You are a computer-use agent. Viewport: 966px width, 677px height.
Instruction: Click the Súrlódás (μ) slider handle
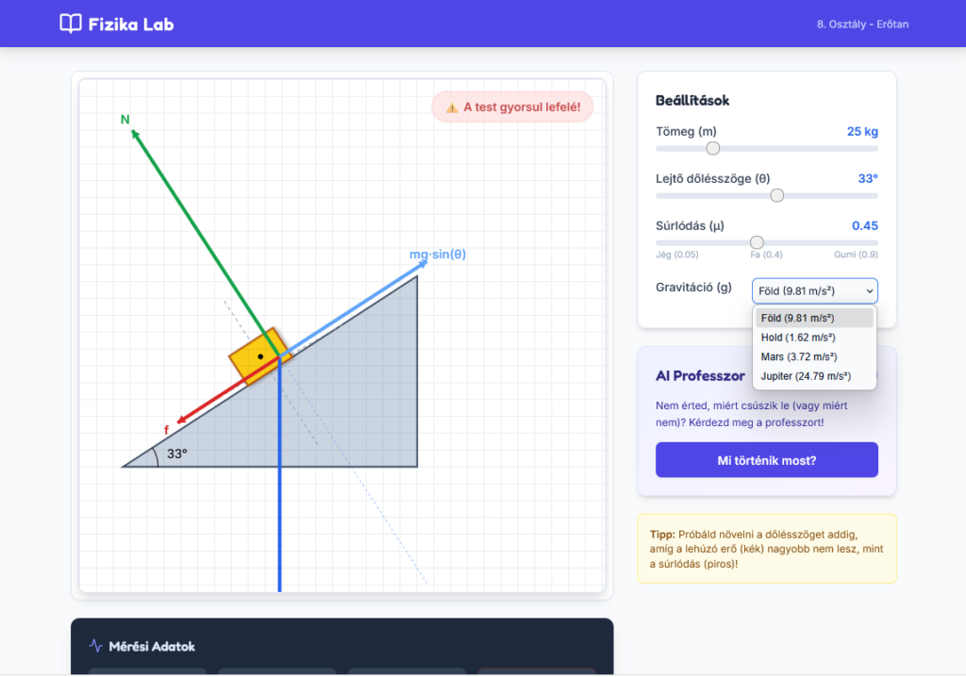click(757, 242)
